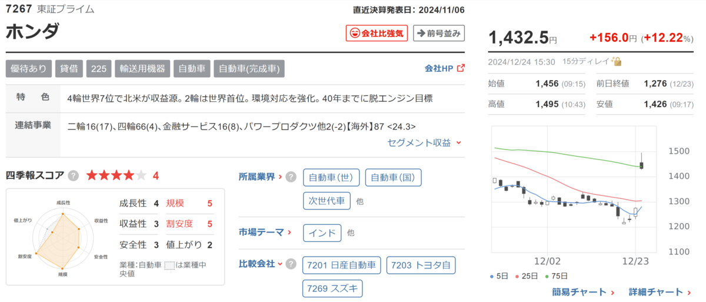Click help icon beside 四季報スコア
Viewport: 706px width, 302px height.
74,175
